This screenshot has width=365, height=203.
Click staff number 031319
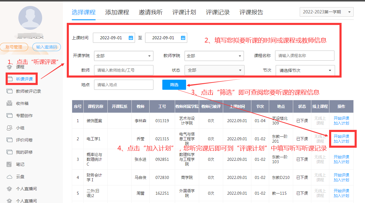162,121
